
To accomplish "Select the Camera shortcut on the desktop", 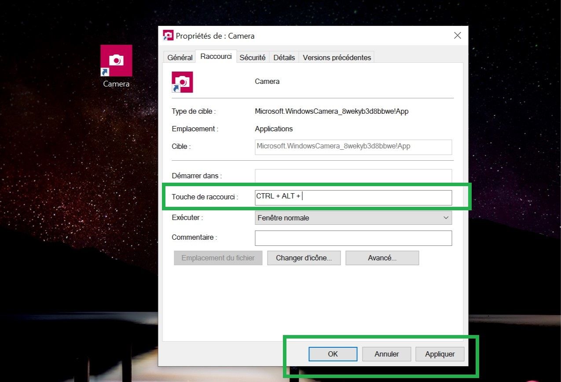I will tap(116, 61).
